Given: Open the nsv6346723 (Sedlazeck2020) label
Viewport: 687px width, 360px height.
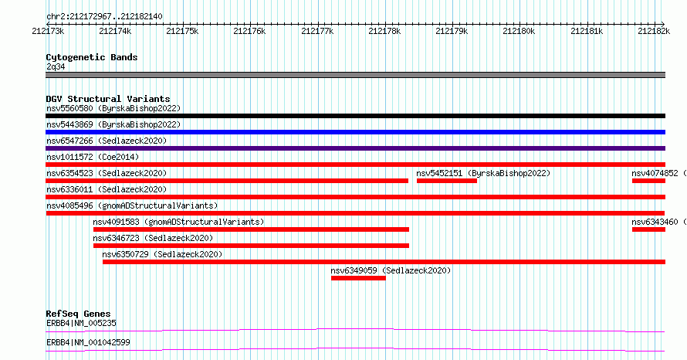Looking at the screenshot, I should (x=153, y=238).
